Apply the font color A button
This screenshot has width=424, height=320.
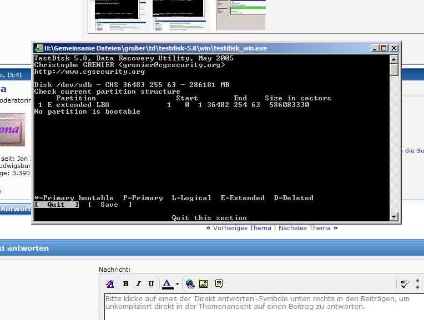click(x=168, y=284)
